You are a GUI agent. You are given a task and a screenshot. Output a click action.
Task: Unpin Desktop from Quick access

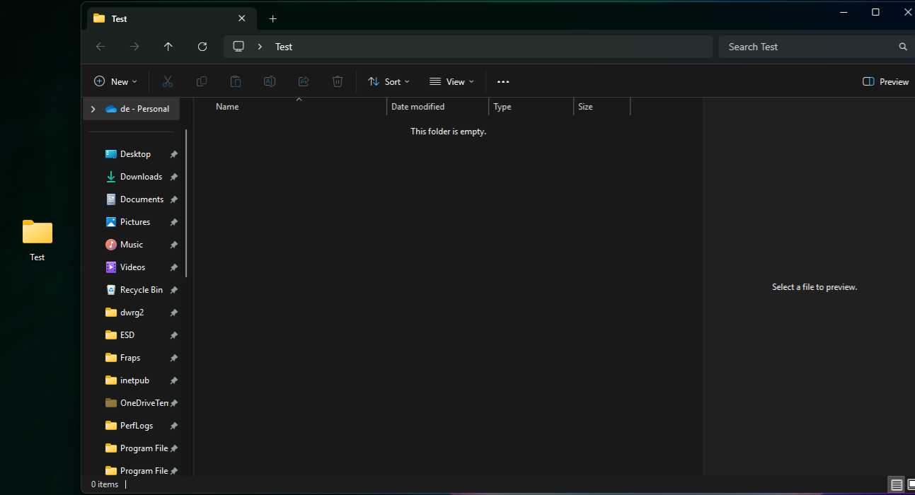click(173, 153)
